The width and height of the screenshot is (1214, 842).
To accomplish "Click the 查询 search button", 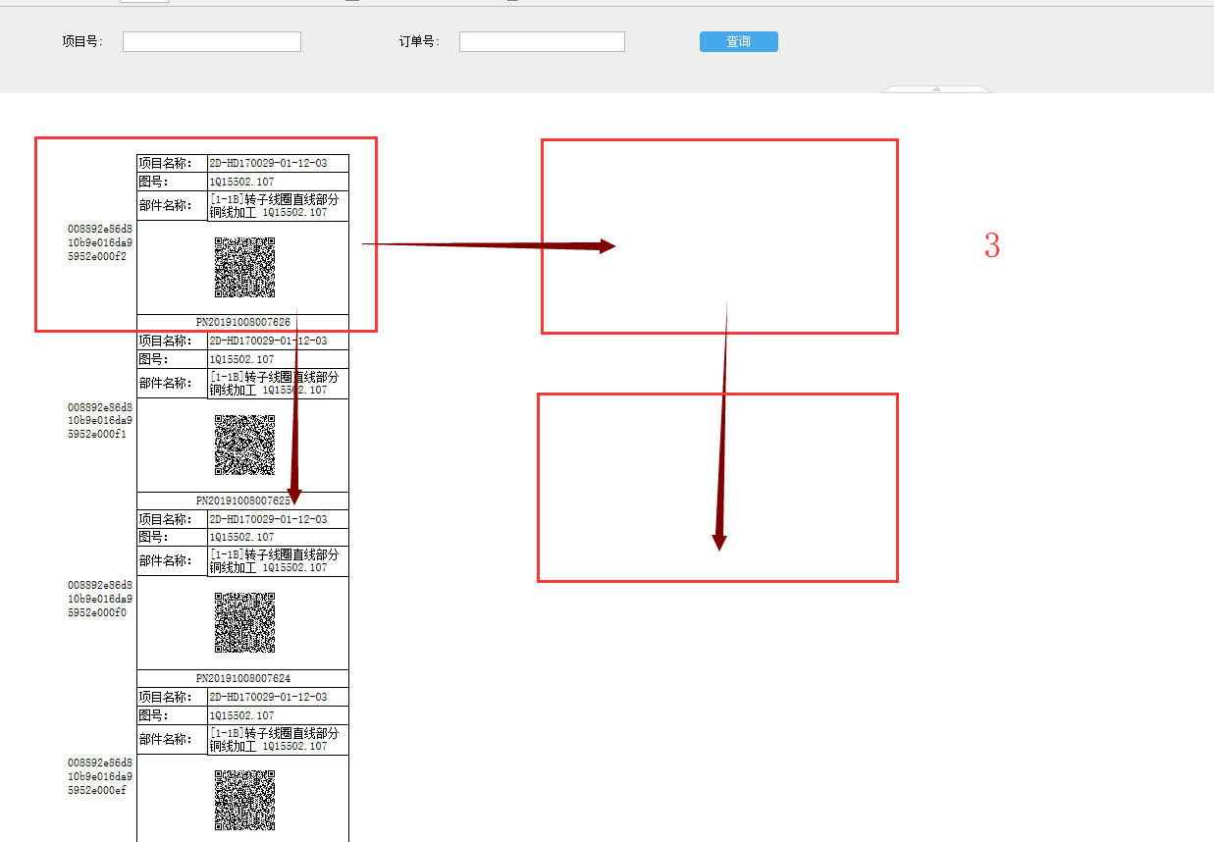I will (738, 41).
